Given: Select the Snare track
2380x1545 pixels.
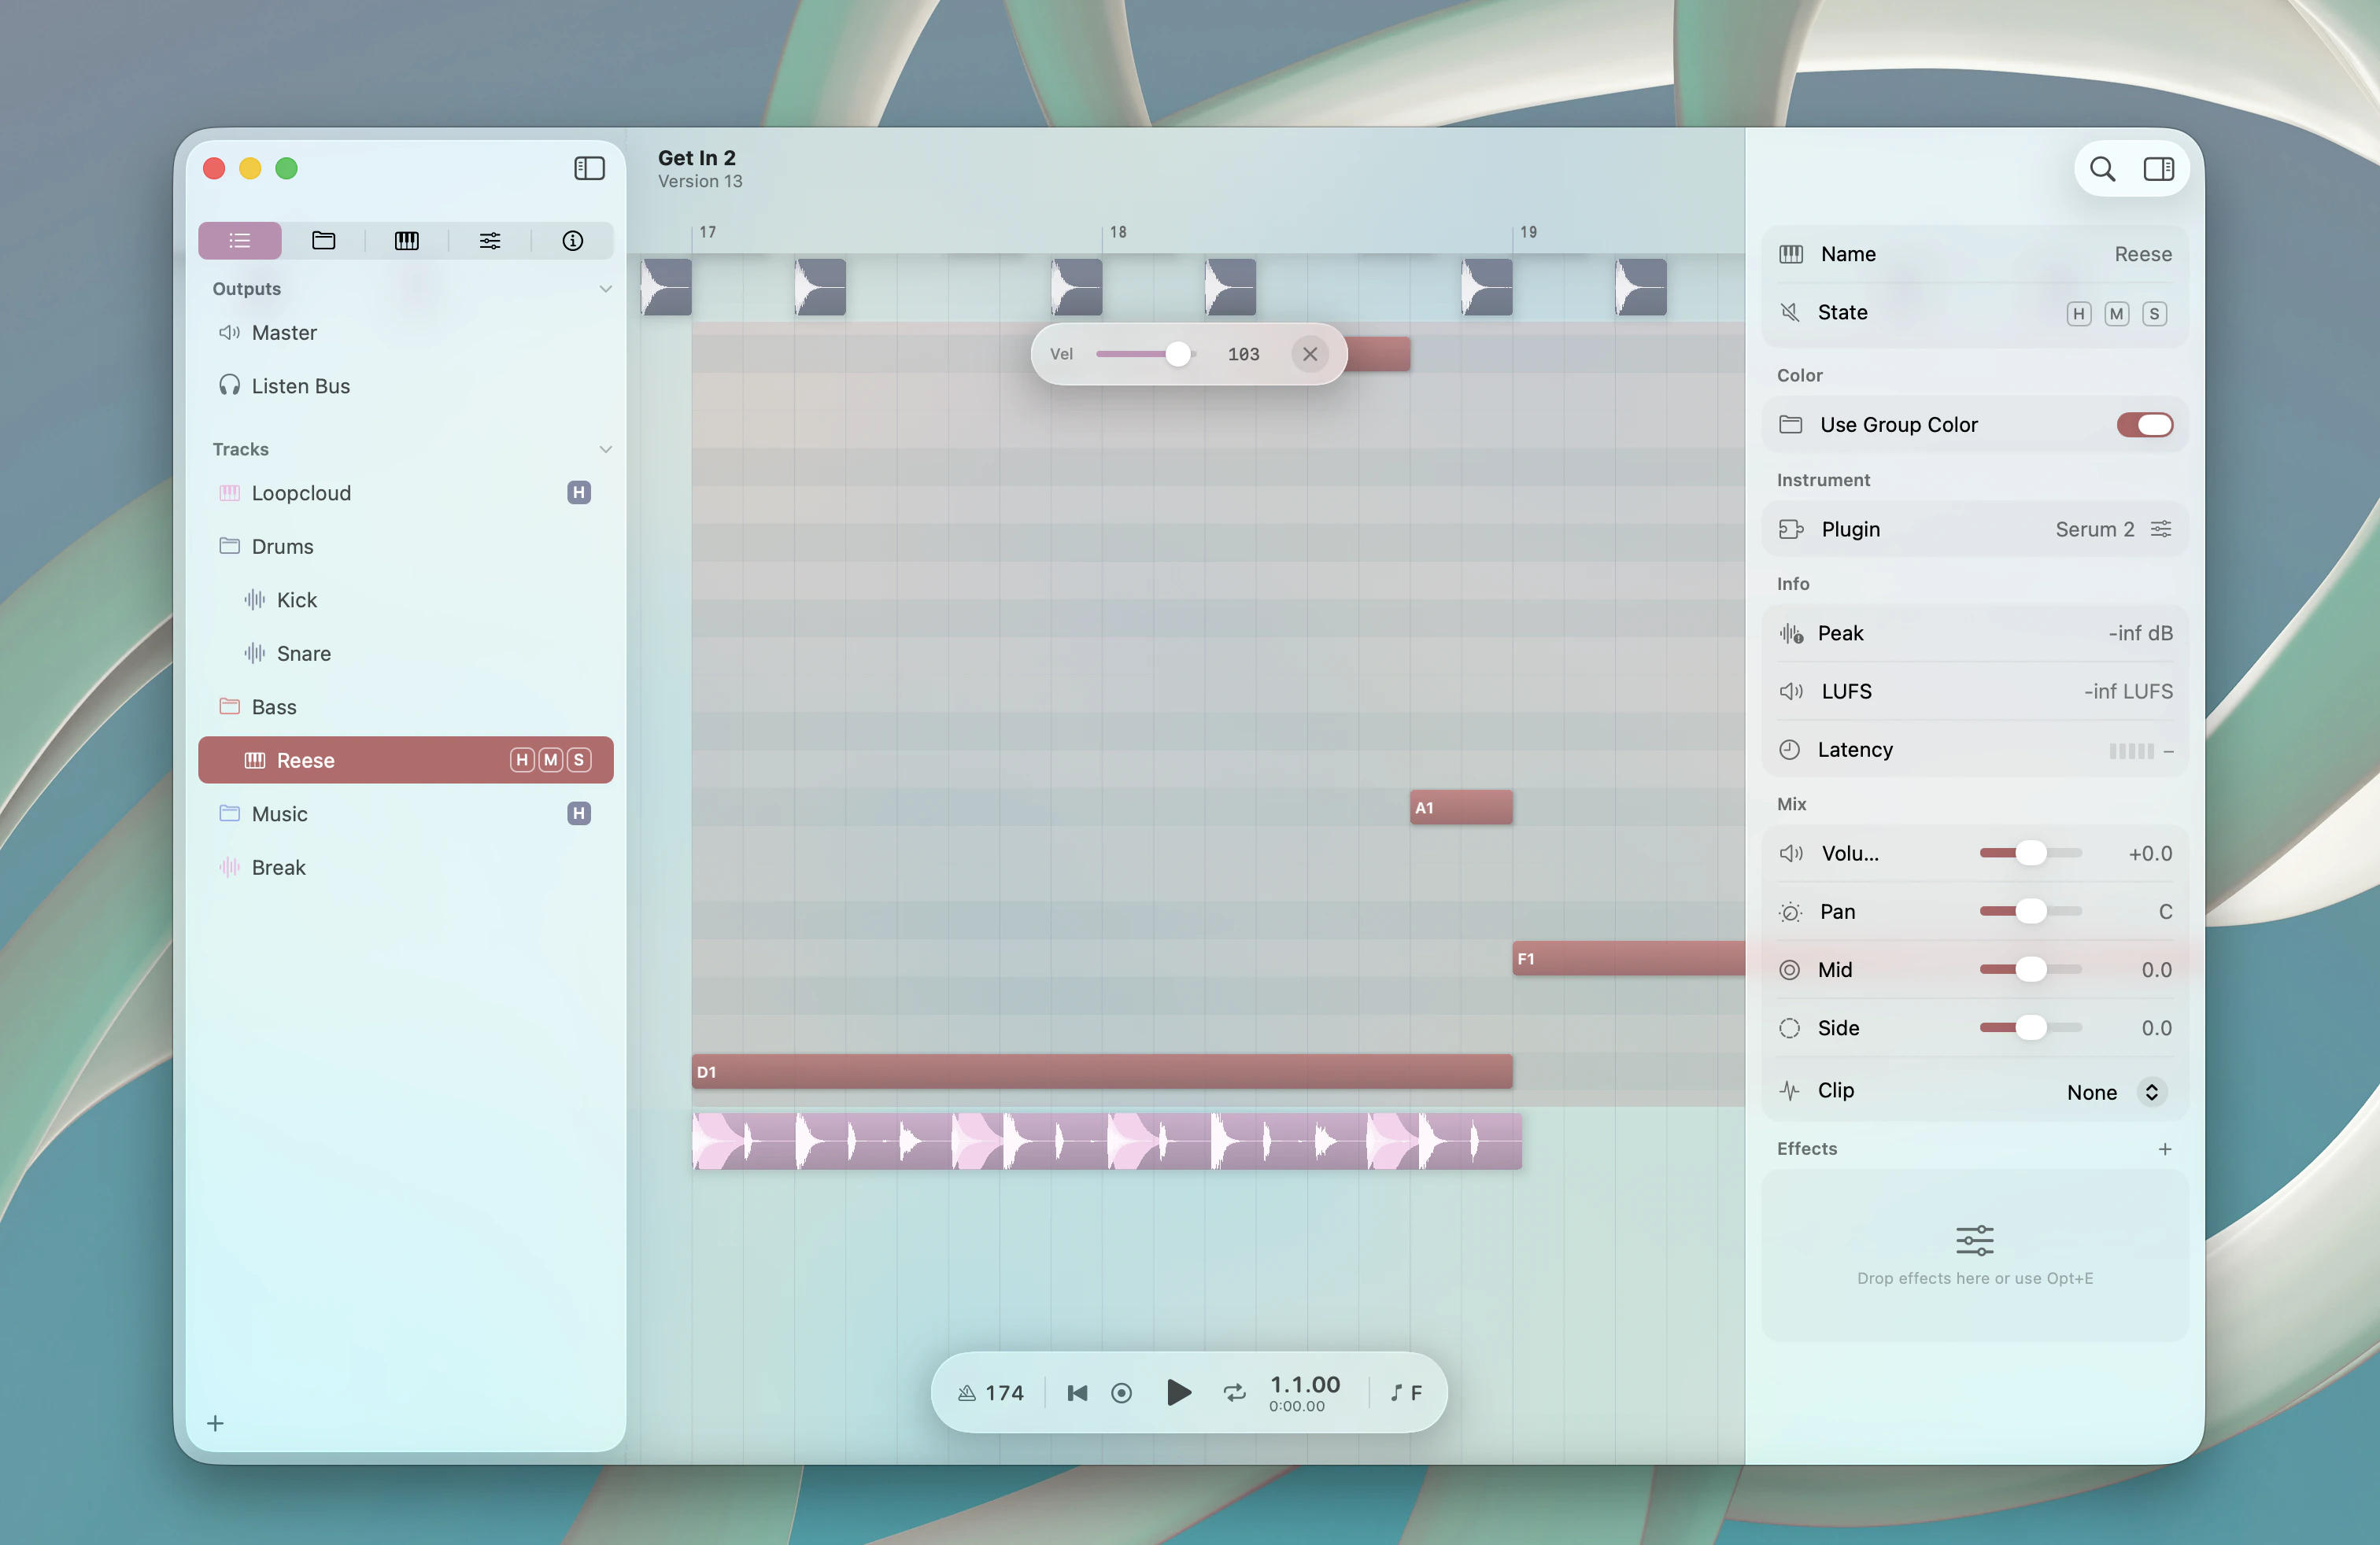Looking at the screenshot, I should 406,654.
